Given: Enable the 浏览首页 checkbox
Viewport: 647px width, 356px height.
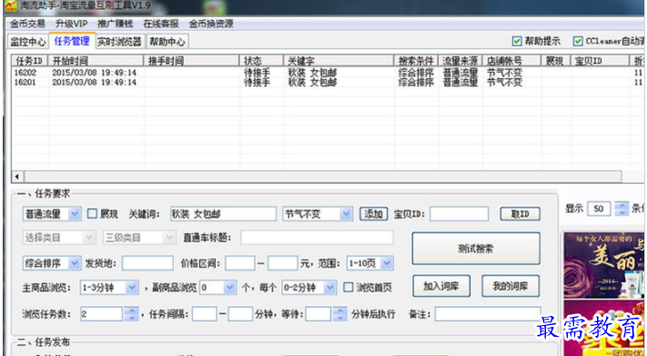Looking at the screenshot, I should [349, 287].
